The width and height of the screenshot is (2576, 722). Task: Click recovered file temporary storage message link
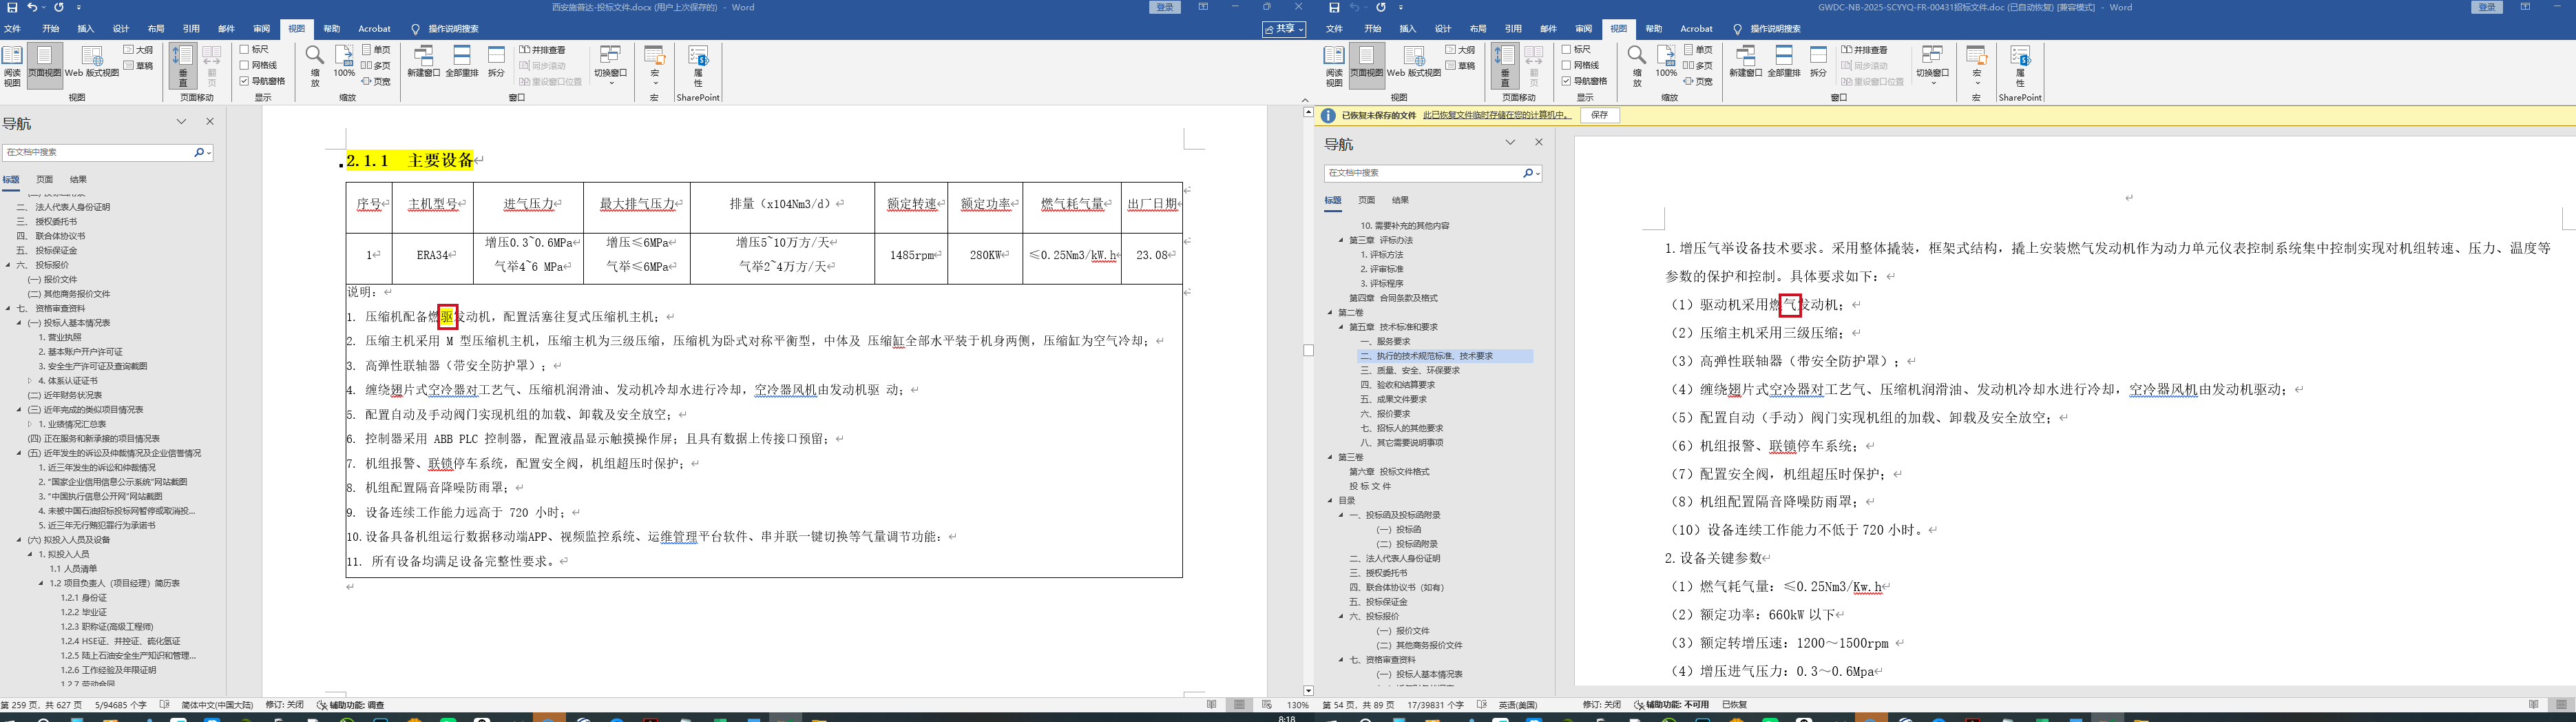pos(1496,115)
